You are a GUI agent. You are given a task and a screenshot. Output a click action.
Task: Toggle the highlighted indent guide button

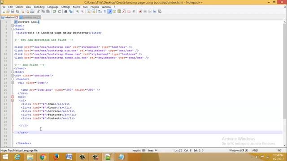coord(110,11)
